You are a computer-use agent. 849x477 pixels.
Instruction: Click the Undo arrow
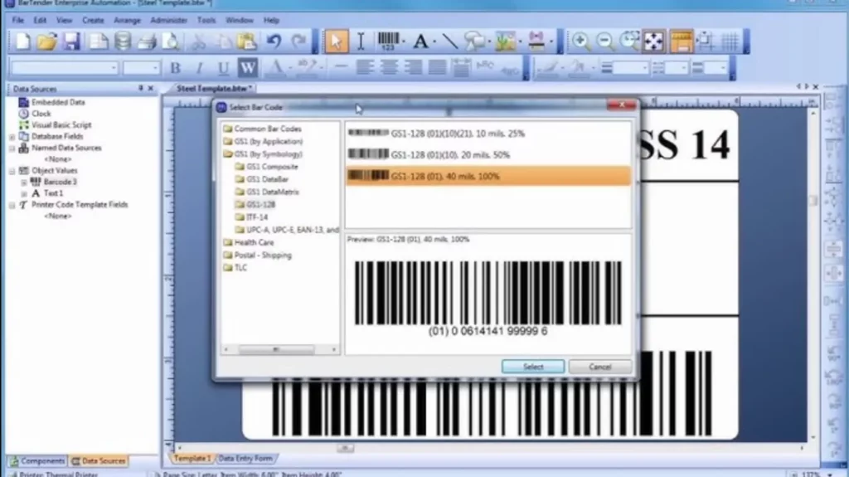[274, 41]
